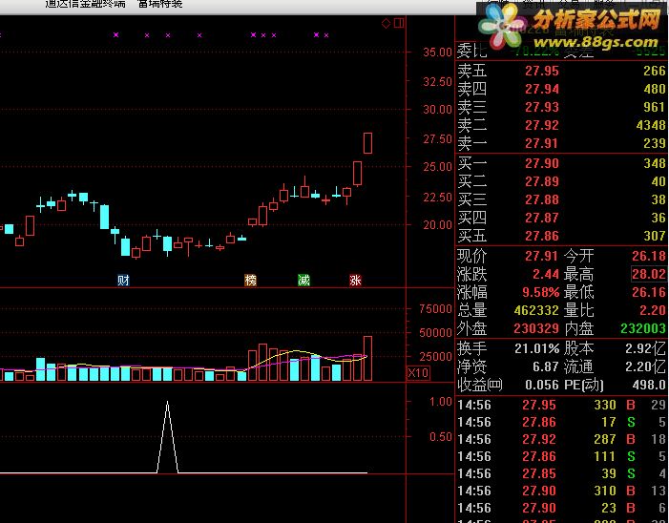
Task: Click the 量比 value 2.20
Action: coord(653,310)
